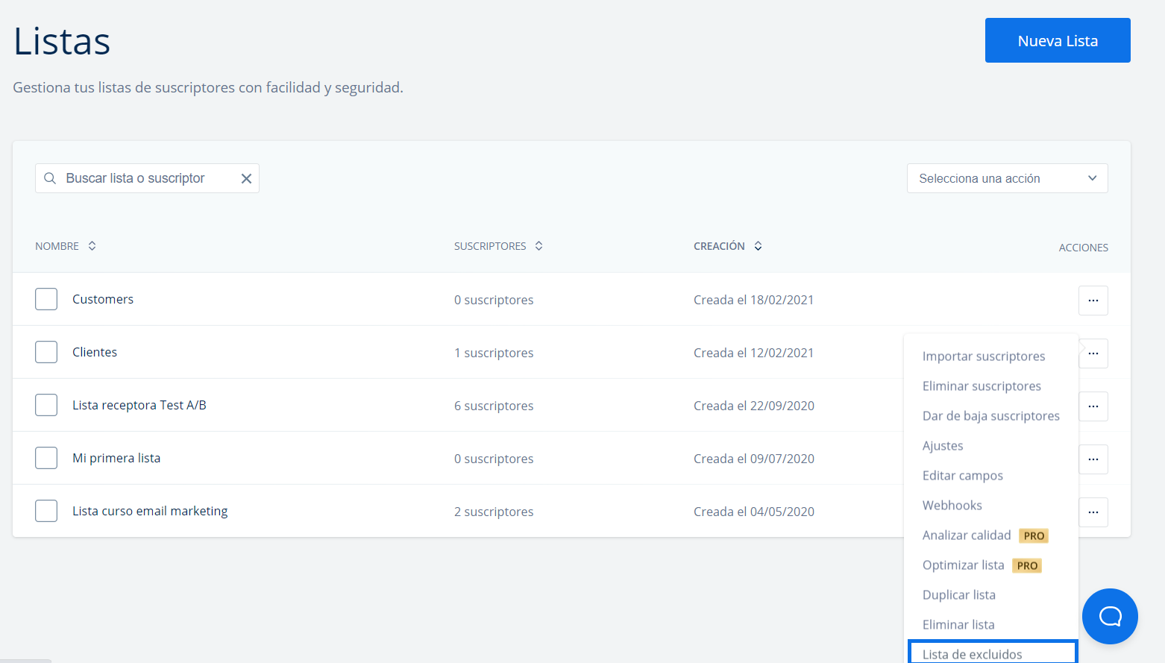Choose Importar suscriptores from the menu
Screen dimensions: 1165x663
(x=984, y=356)
